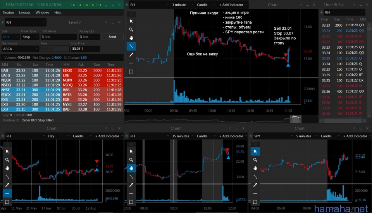
Task: Select the rectangle tool in SPY chart
Action: click(255, 202)
